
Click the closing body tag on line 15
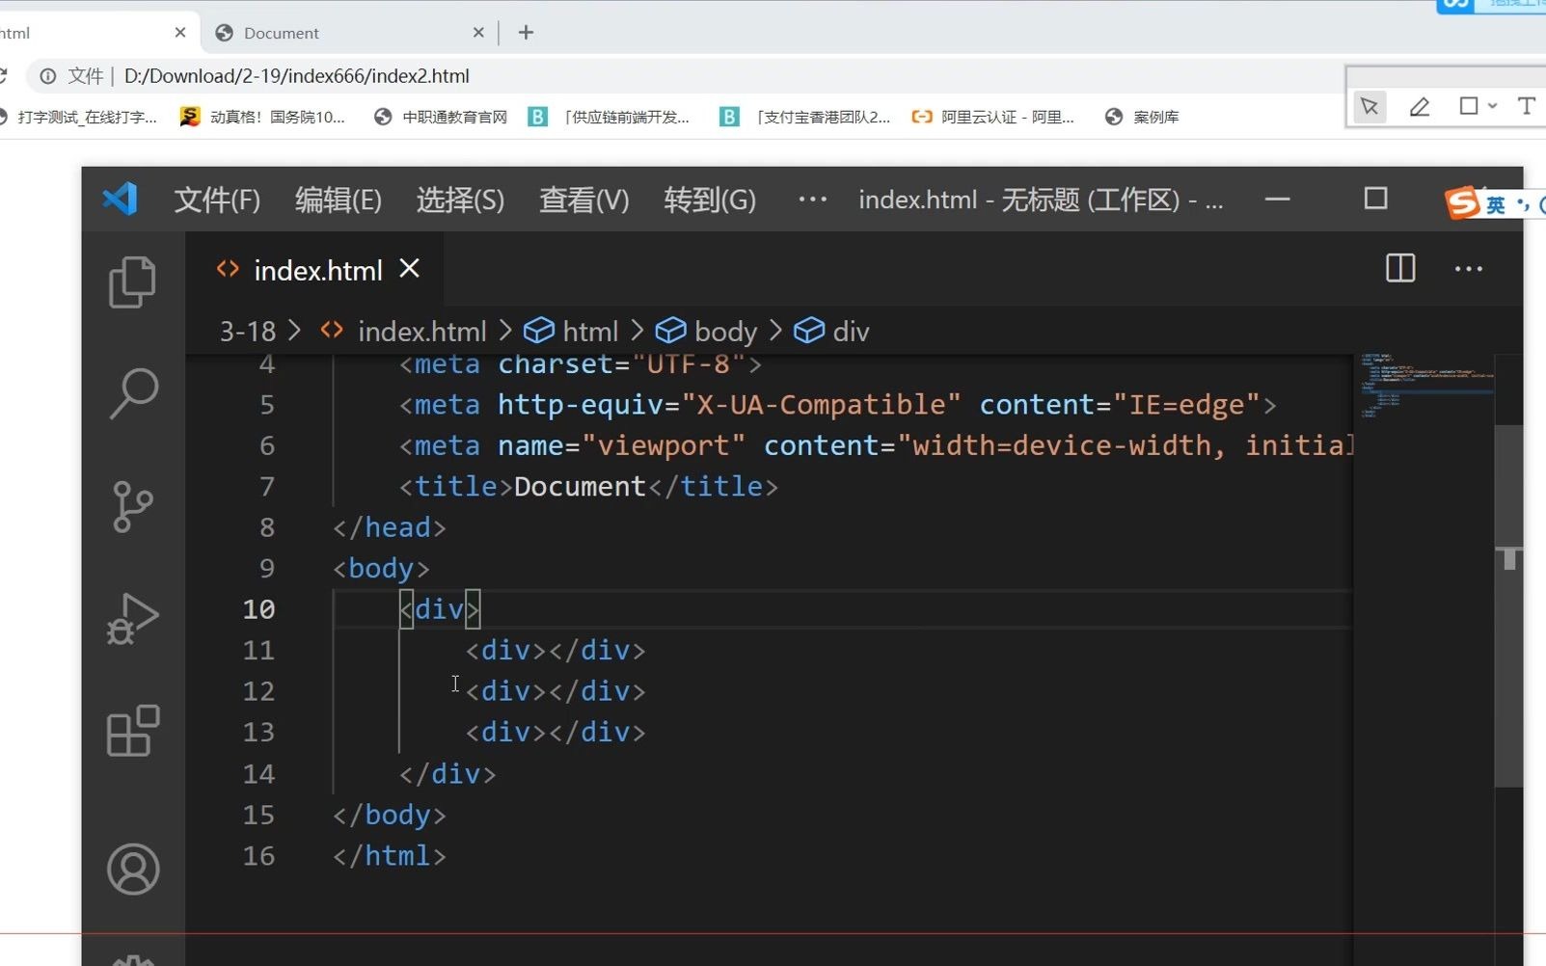pyautogui.click(x=390, y=816)
